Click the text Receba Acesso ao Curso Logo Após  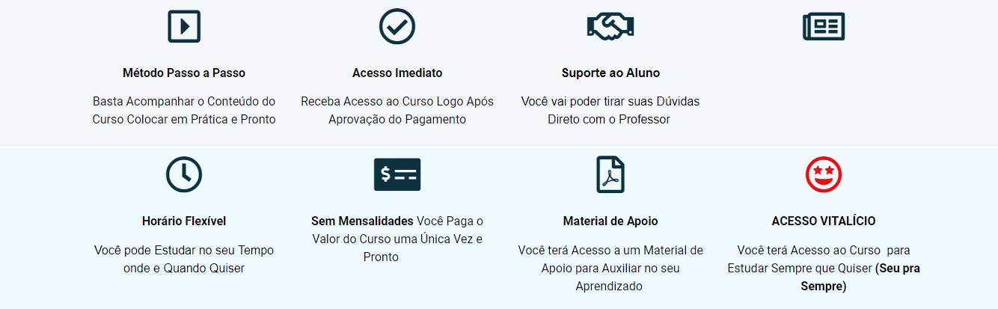point(397,101)
